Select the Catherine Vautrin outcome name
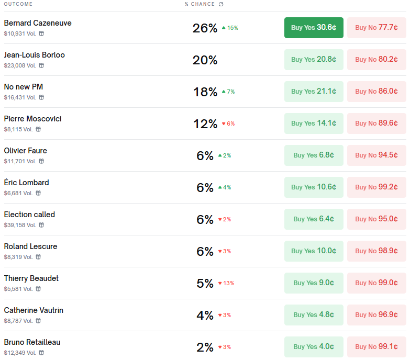 coord(34,310)
